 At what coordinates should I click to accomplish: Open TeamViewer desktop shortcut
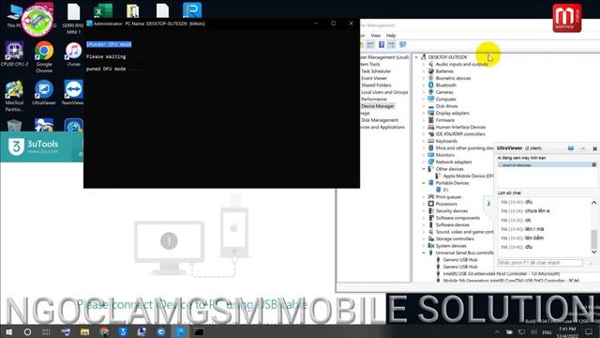[x=73, y=92]
